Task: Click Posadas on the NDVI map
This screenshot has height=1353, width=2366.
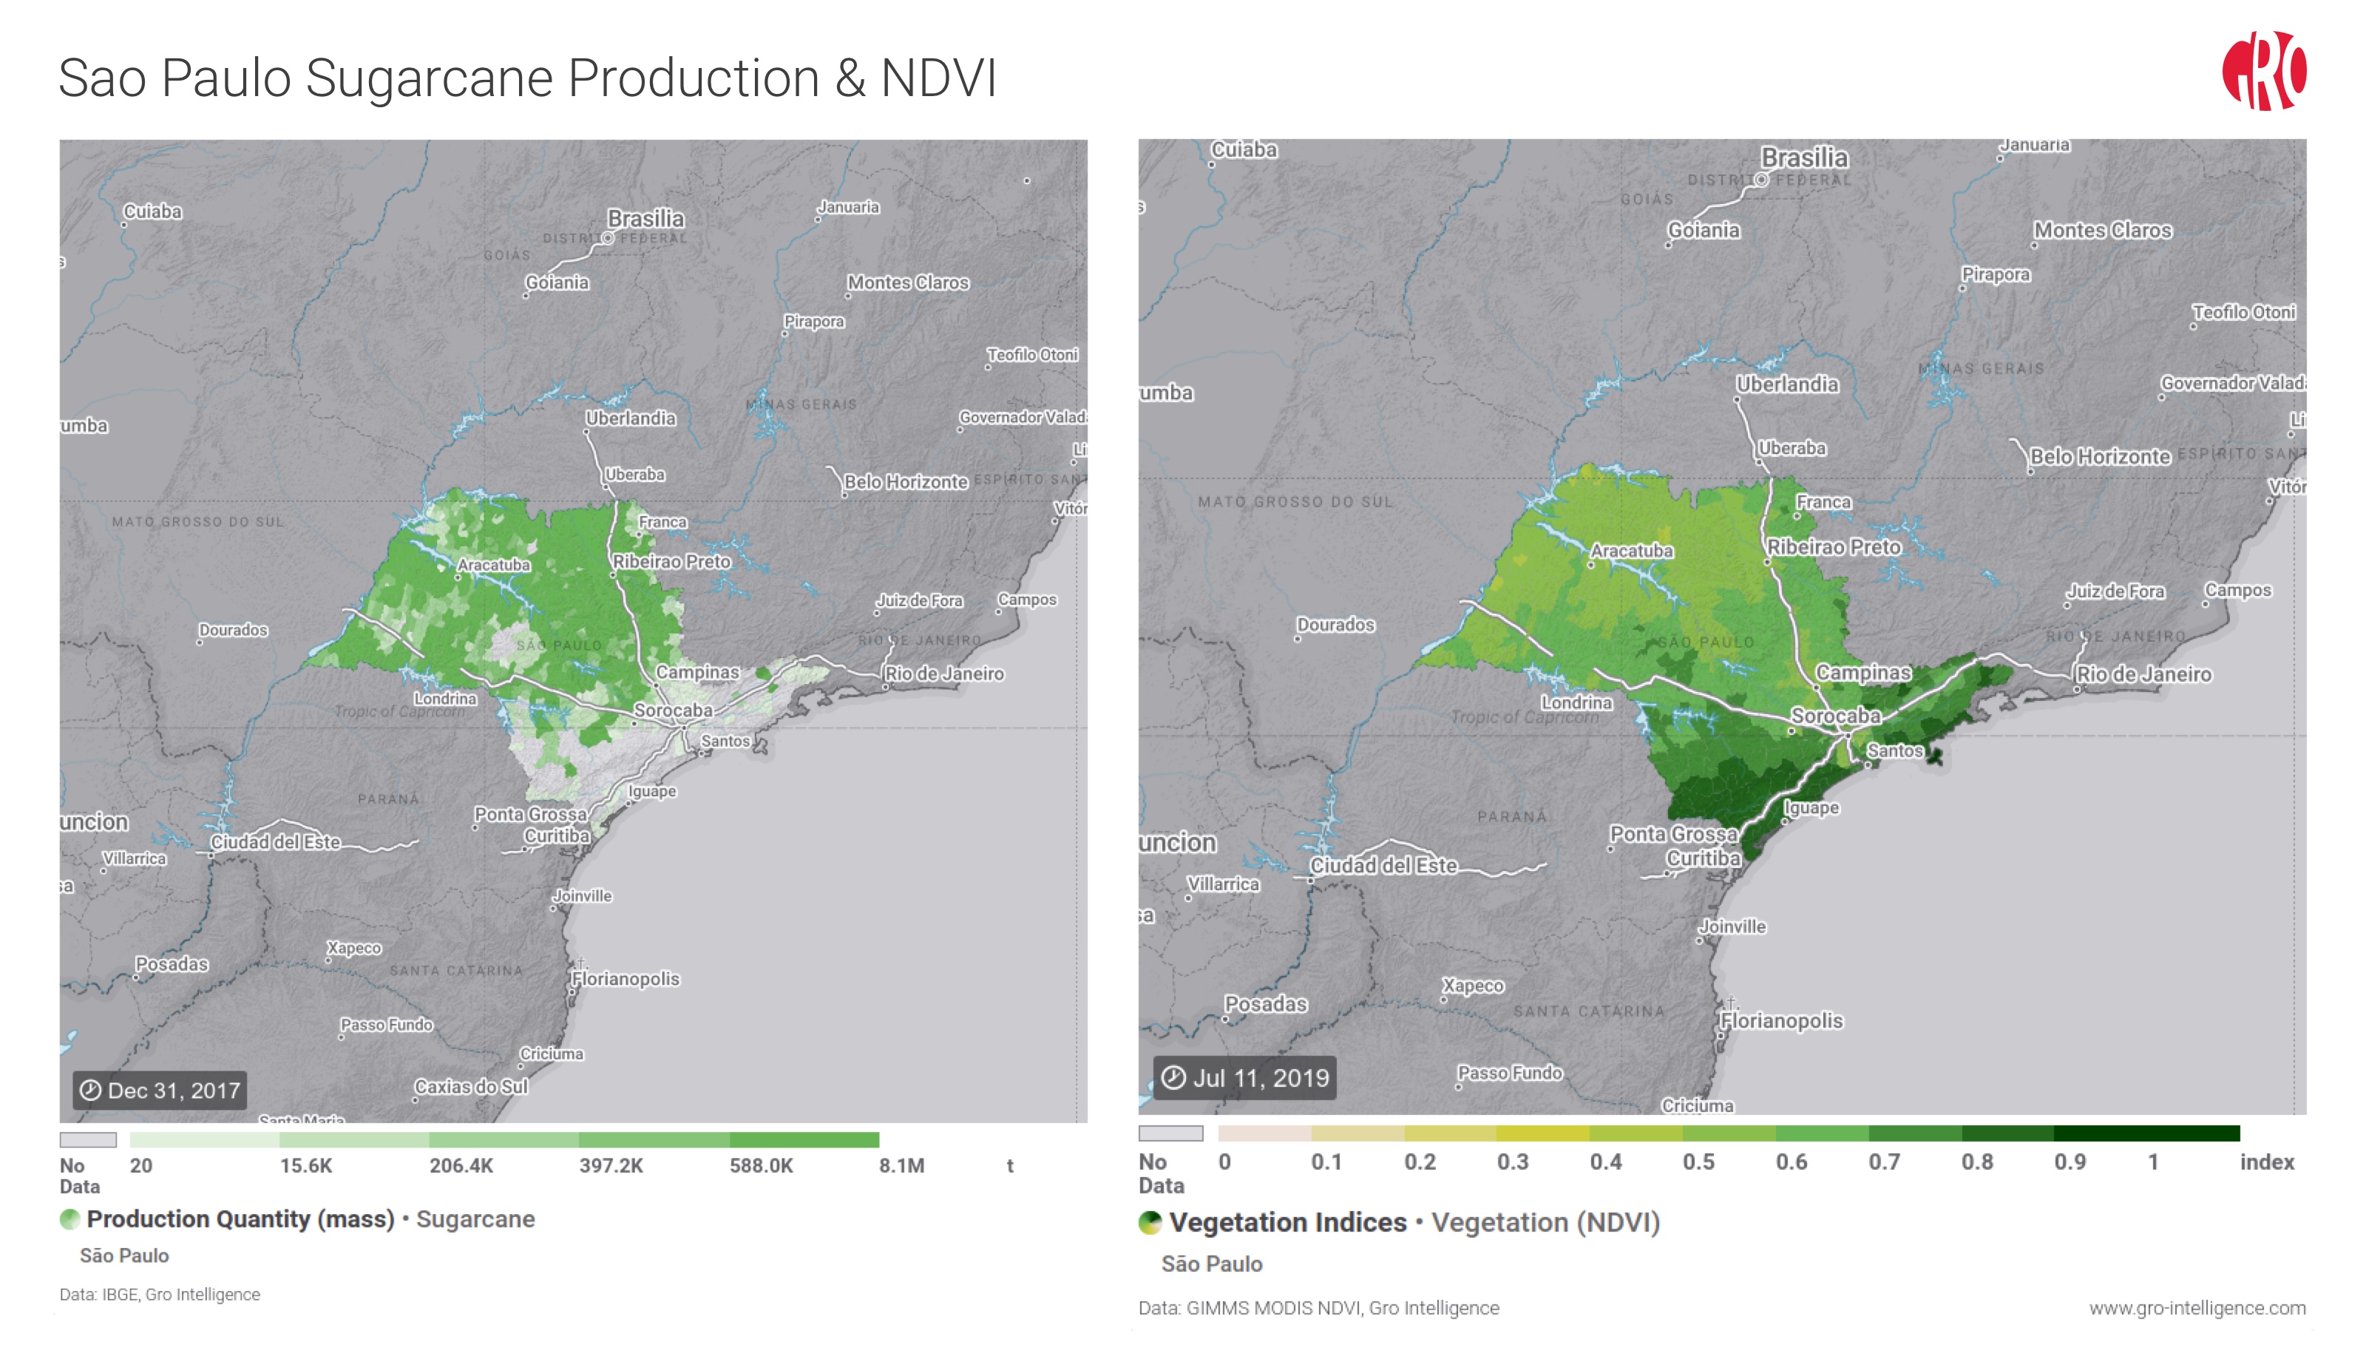Action: click(1266, 1005)
